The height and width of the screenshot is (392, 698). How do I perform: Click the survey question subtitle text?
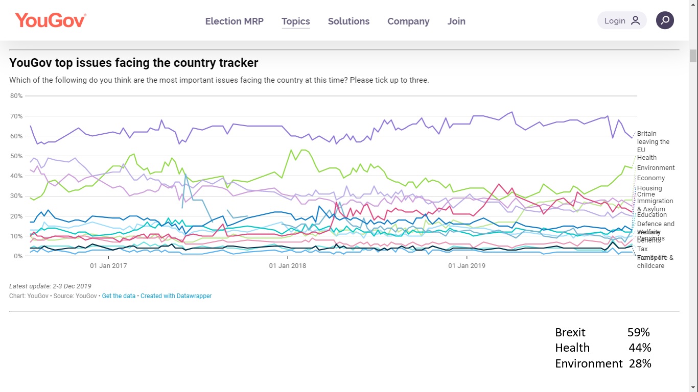219,80
